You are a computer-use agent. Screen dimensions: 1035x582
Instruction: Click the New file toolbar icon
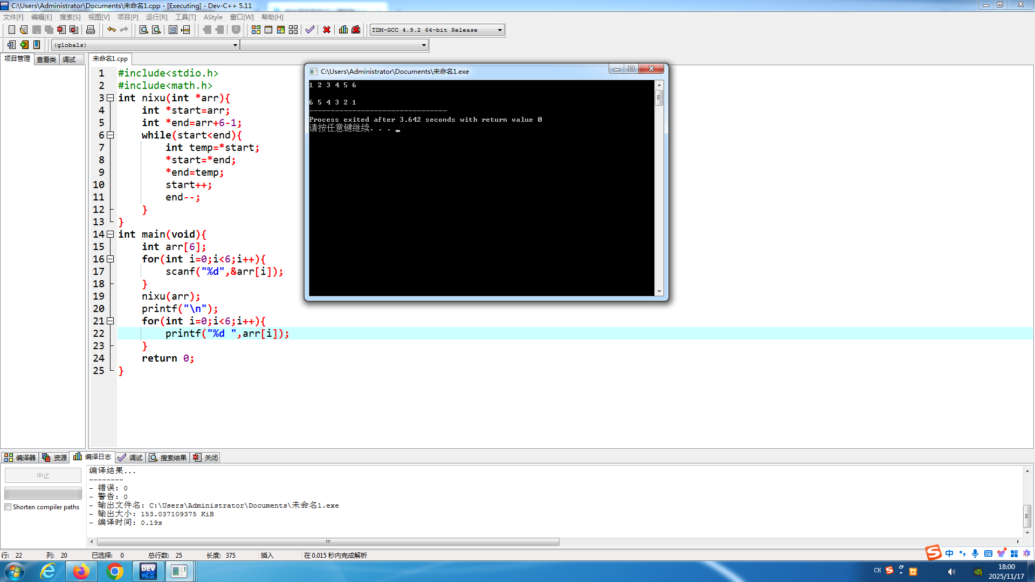pyautogui.click(x=11, y=30)
